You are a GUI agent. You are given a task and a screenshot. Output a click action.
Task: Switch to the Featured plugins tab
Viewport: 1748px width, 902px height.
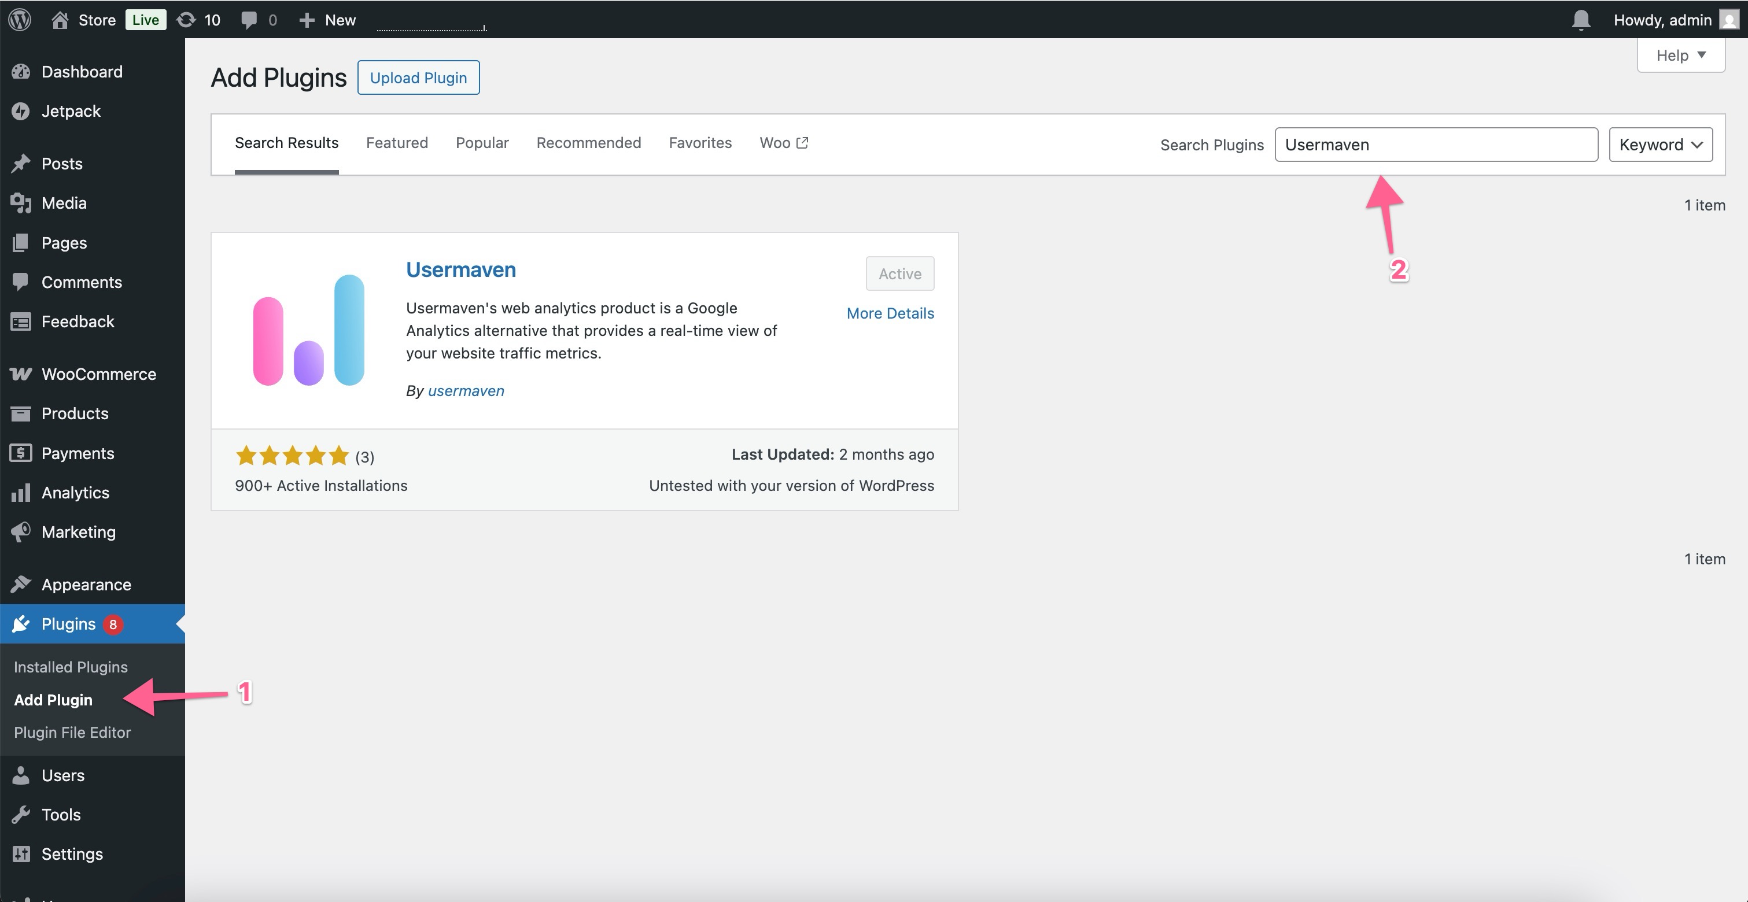[x=397, y=142]
